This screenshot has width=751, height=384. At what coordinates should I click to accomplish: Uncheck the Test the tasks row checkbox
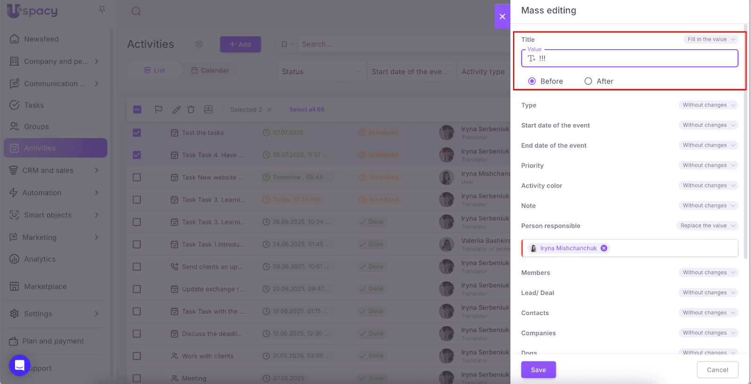point(137,133)
